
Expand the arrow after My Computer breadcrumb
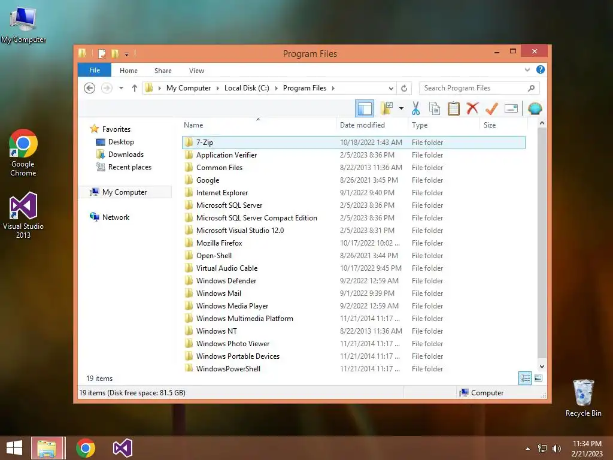click(x=218, y=88)
